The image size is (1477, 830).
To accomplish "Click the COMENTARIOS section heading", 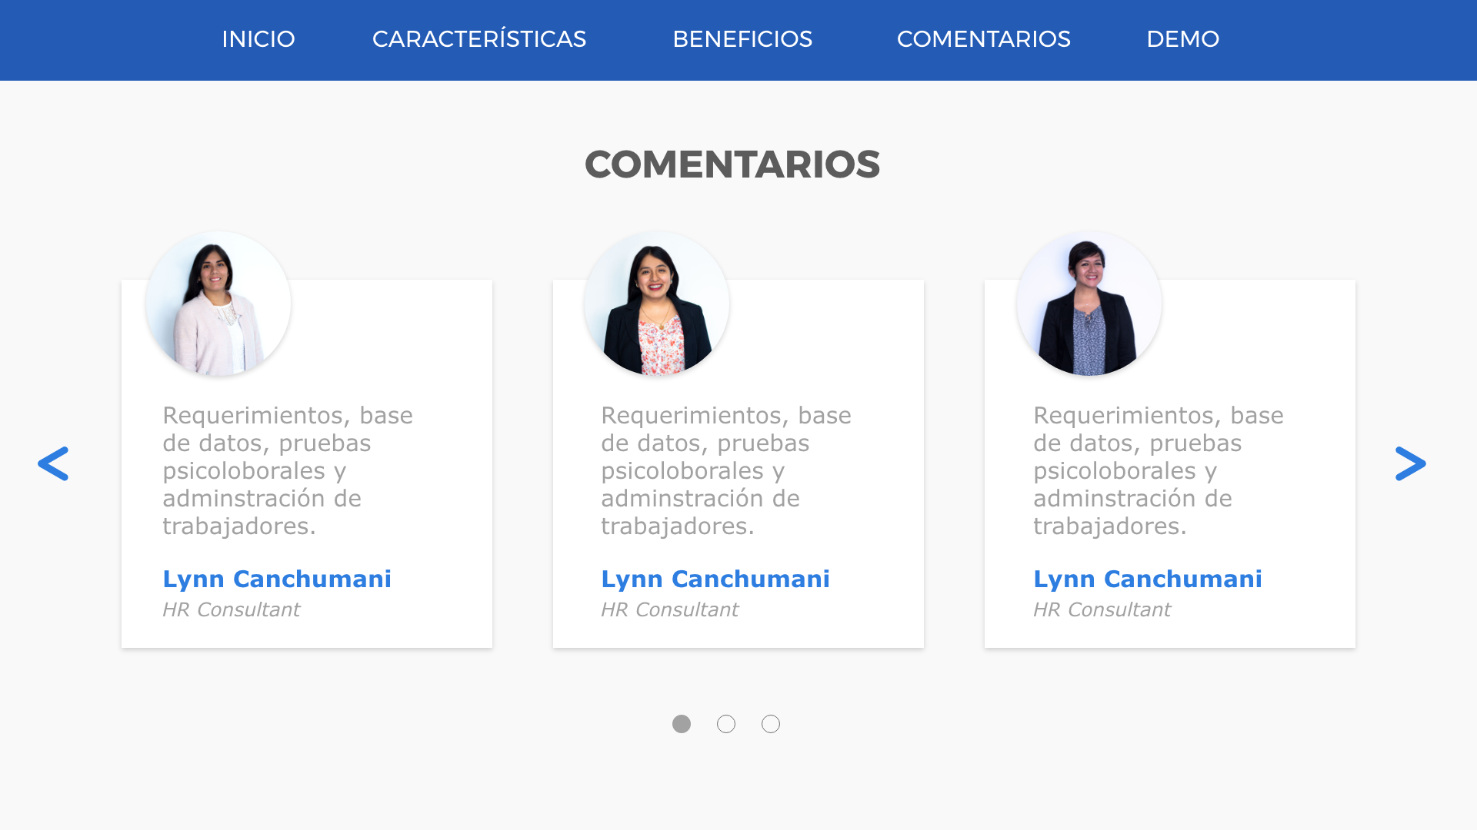I will (x=732, y=164).
